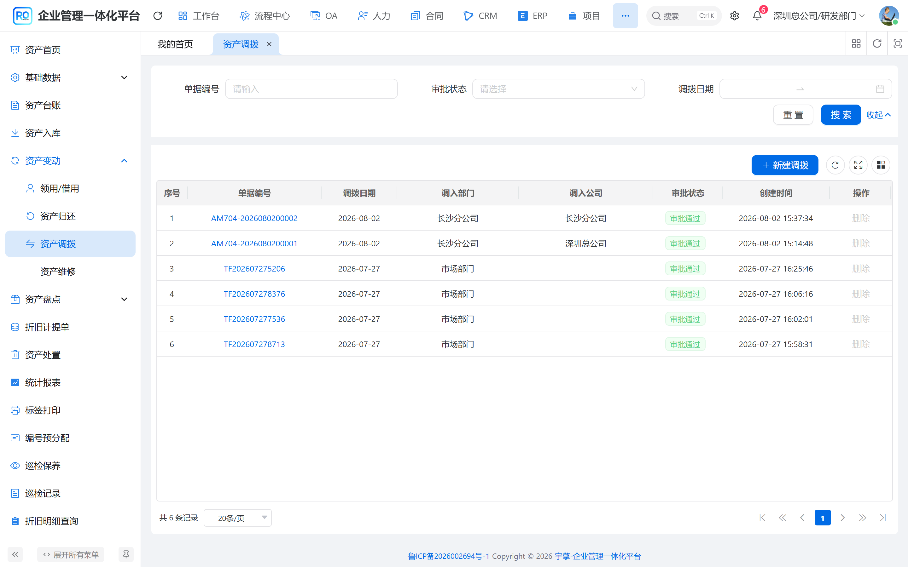908x567 pixels.
Task: Click the calendar icon in 调拨日期
Action: [880, 89]
